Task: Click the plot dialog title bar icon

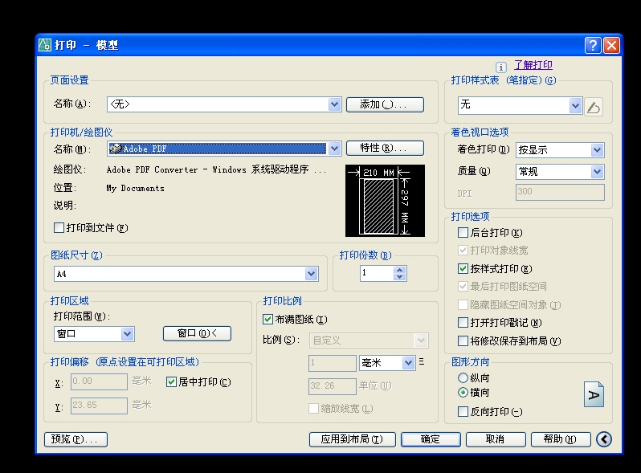Action: (45, 45)
